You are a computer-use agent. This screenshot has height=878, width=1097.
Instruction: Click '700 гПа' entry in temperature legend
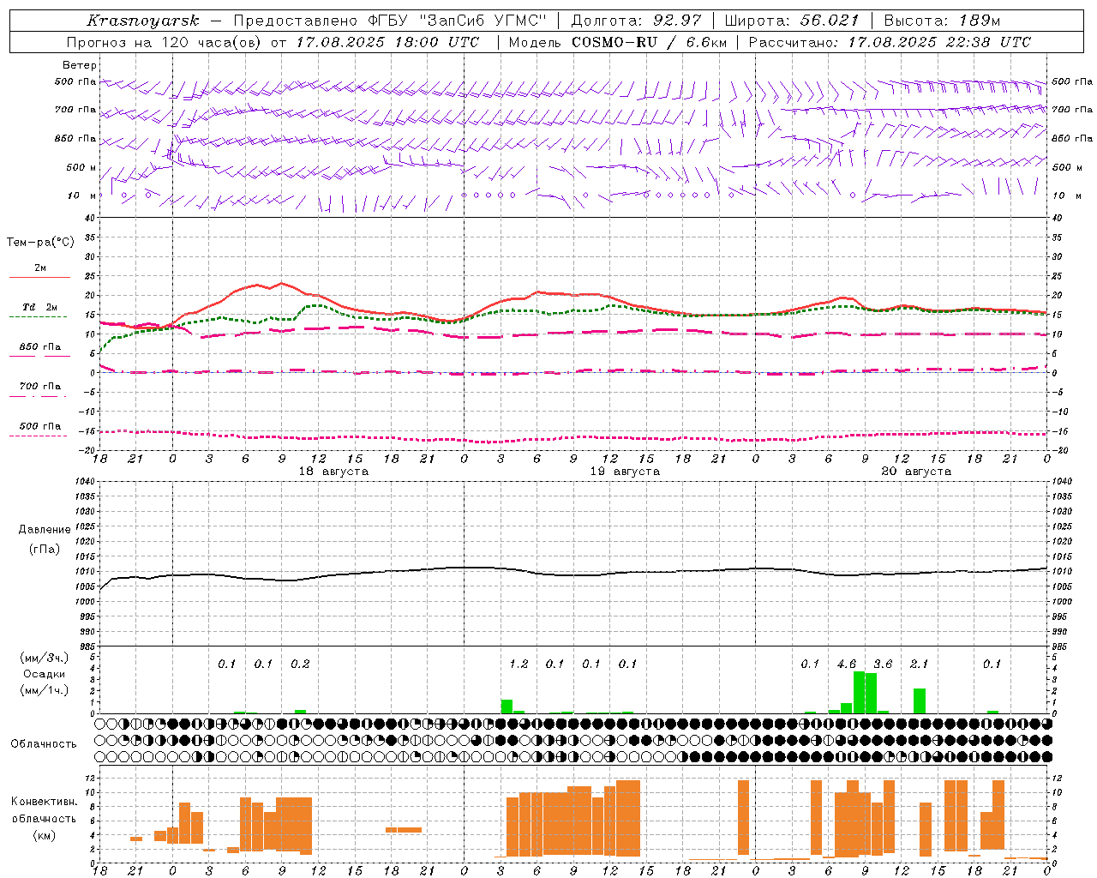tap(40, 387)
